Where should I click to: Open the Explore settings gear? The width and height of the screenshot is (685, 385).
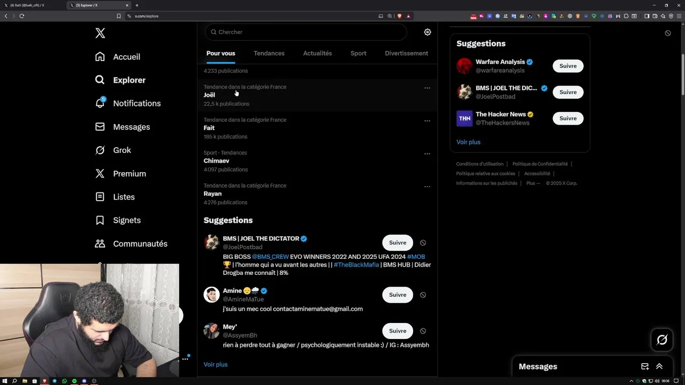tap(428, 32)
